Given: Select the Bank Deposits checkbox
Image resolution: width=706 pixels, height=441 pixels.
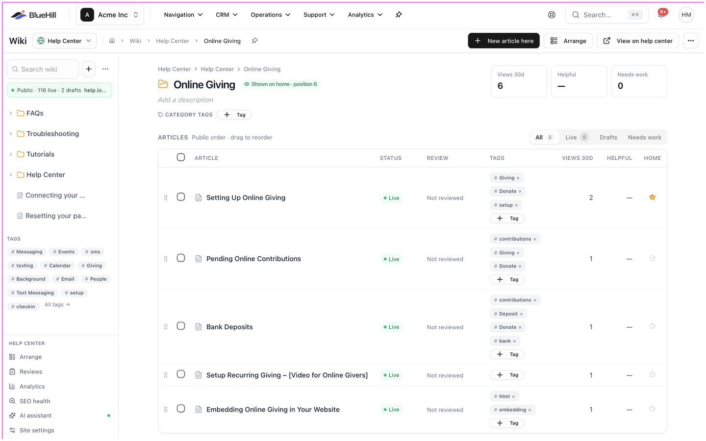Looking at the screenshot, I should tap(181, 326).
